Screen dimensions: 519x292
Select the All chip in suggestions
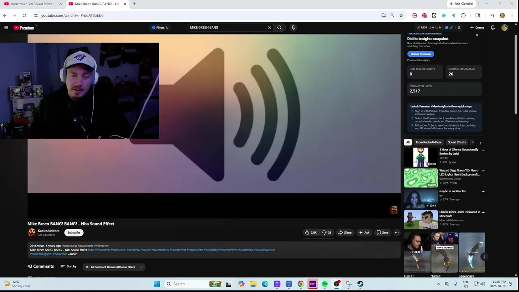point(408,142)
